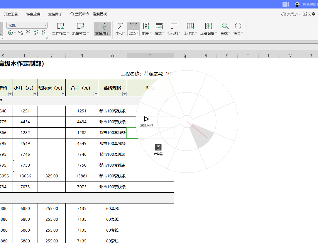Select column header N
318x243 pixels.
(82, 56)
